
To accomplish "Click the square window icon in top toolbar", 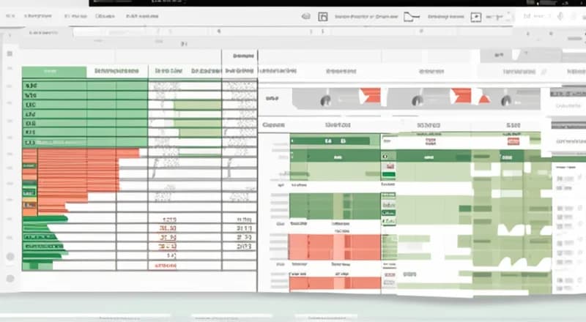I will point(323,16).
